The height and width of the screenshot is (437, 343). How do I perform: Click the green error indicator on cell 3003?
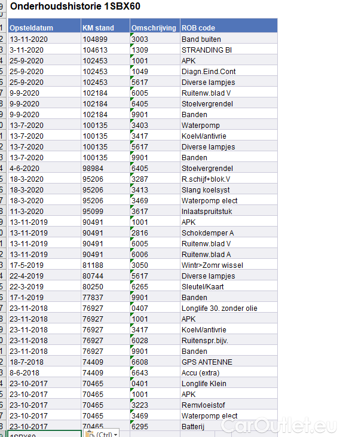(132, 34)
